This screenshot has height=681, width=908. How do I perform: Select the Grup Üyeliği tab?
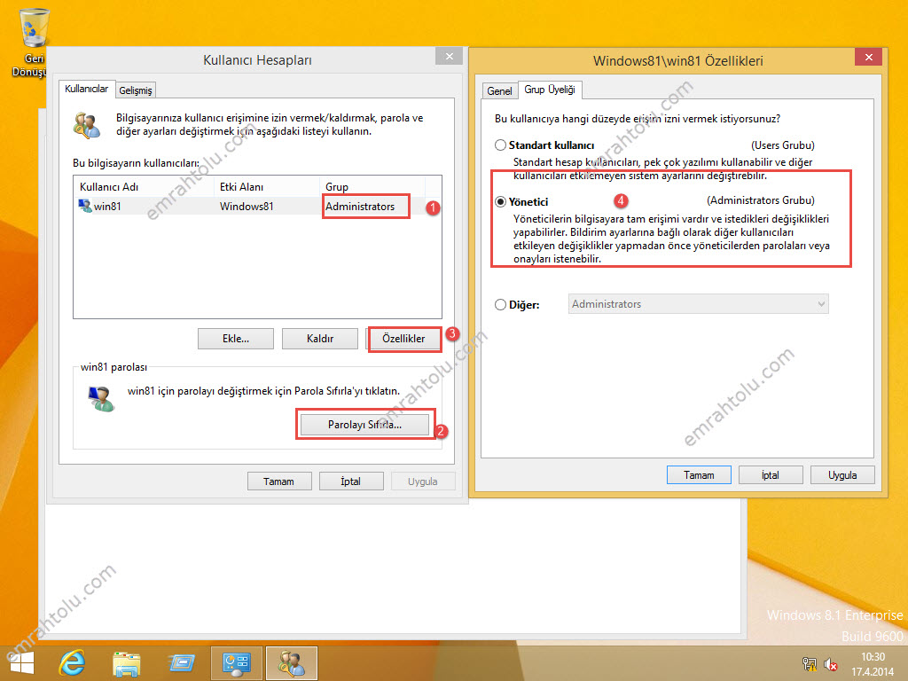click(x=550, y=90)
